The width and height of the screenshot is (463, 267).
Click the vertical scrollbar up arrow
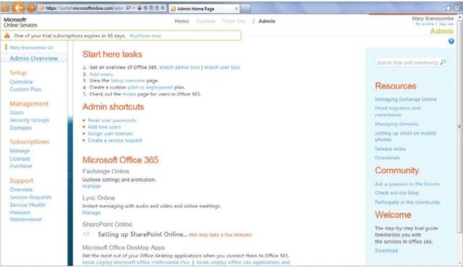click(460, 18)
